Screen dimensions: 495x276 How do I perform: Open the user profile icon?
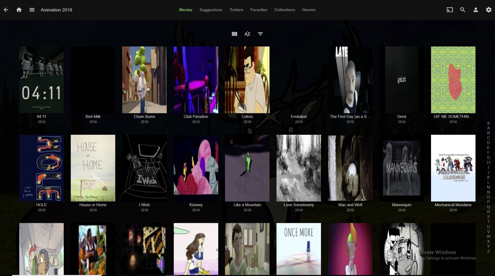476,10
